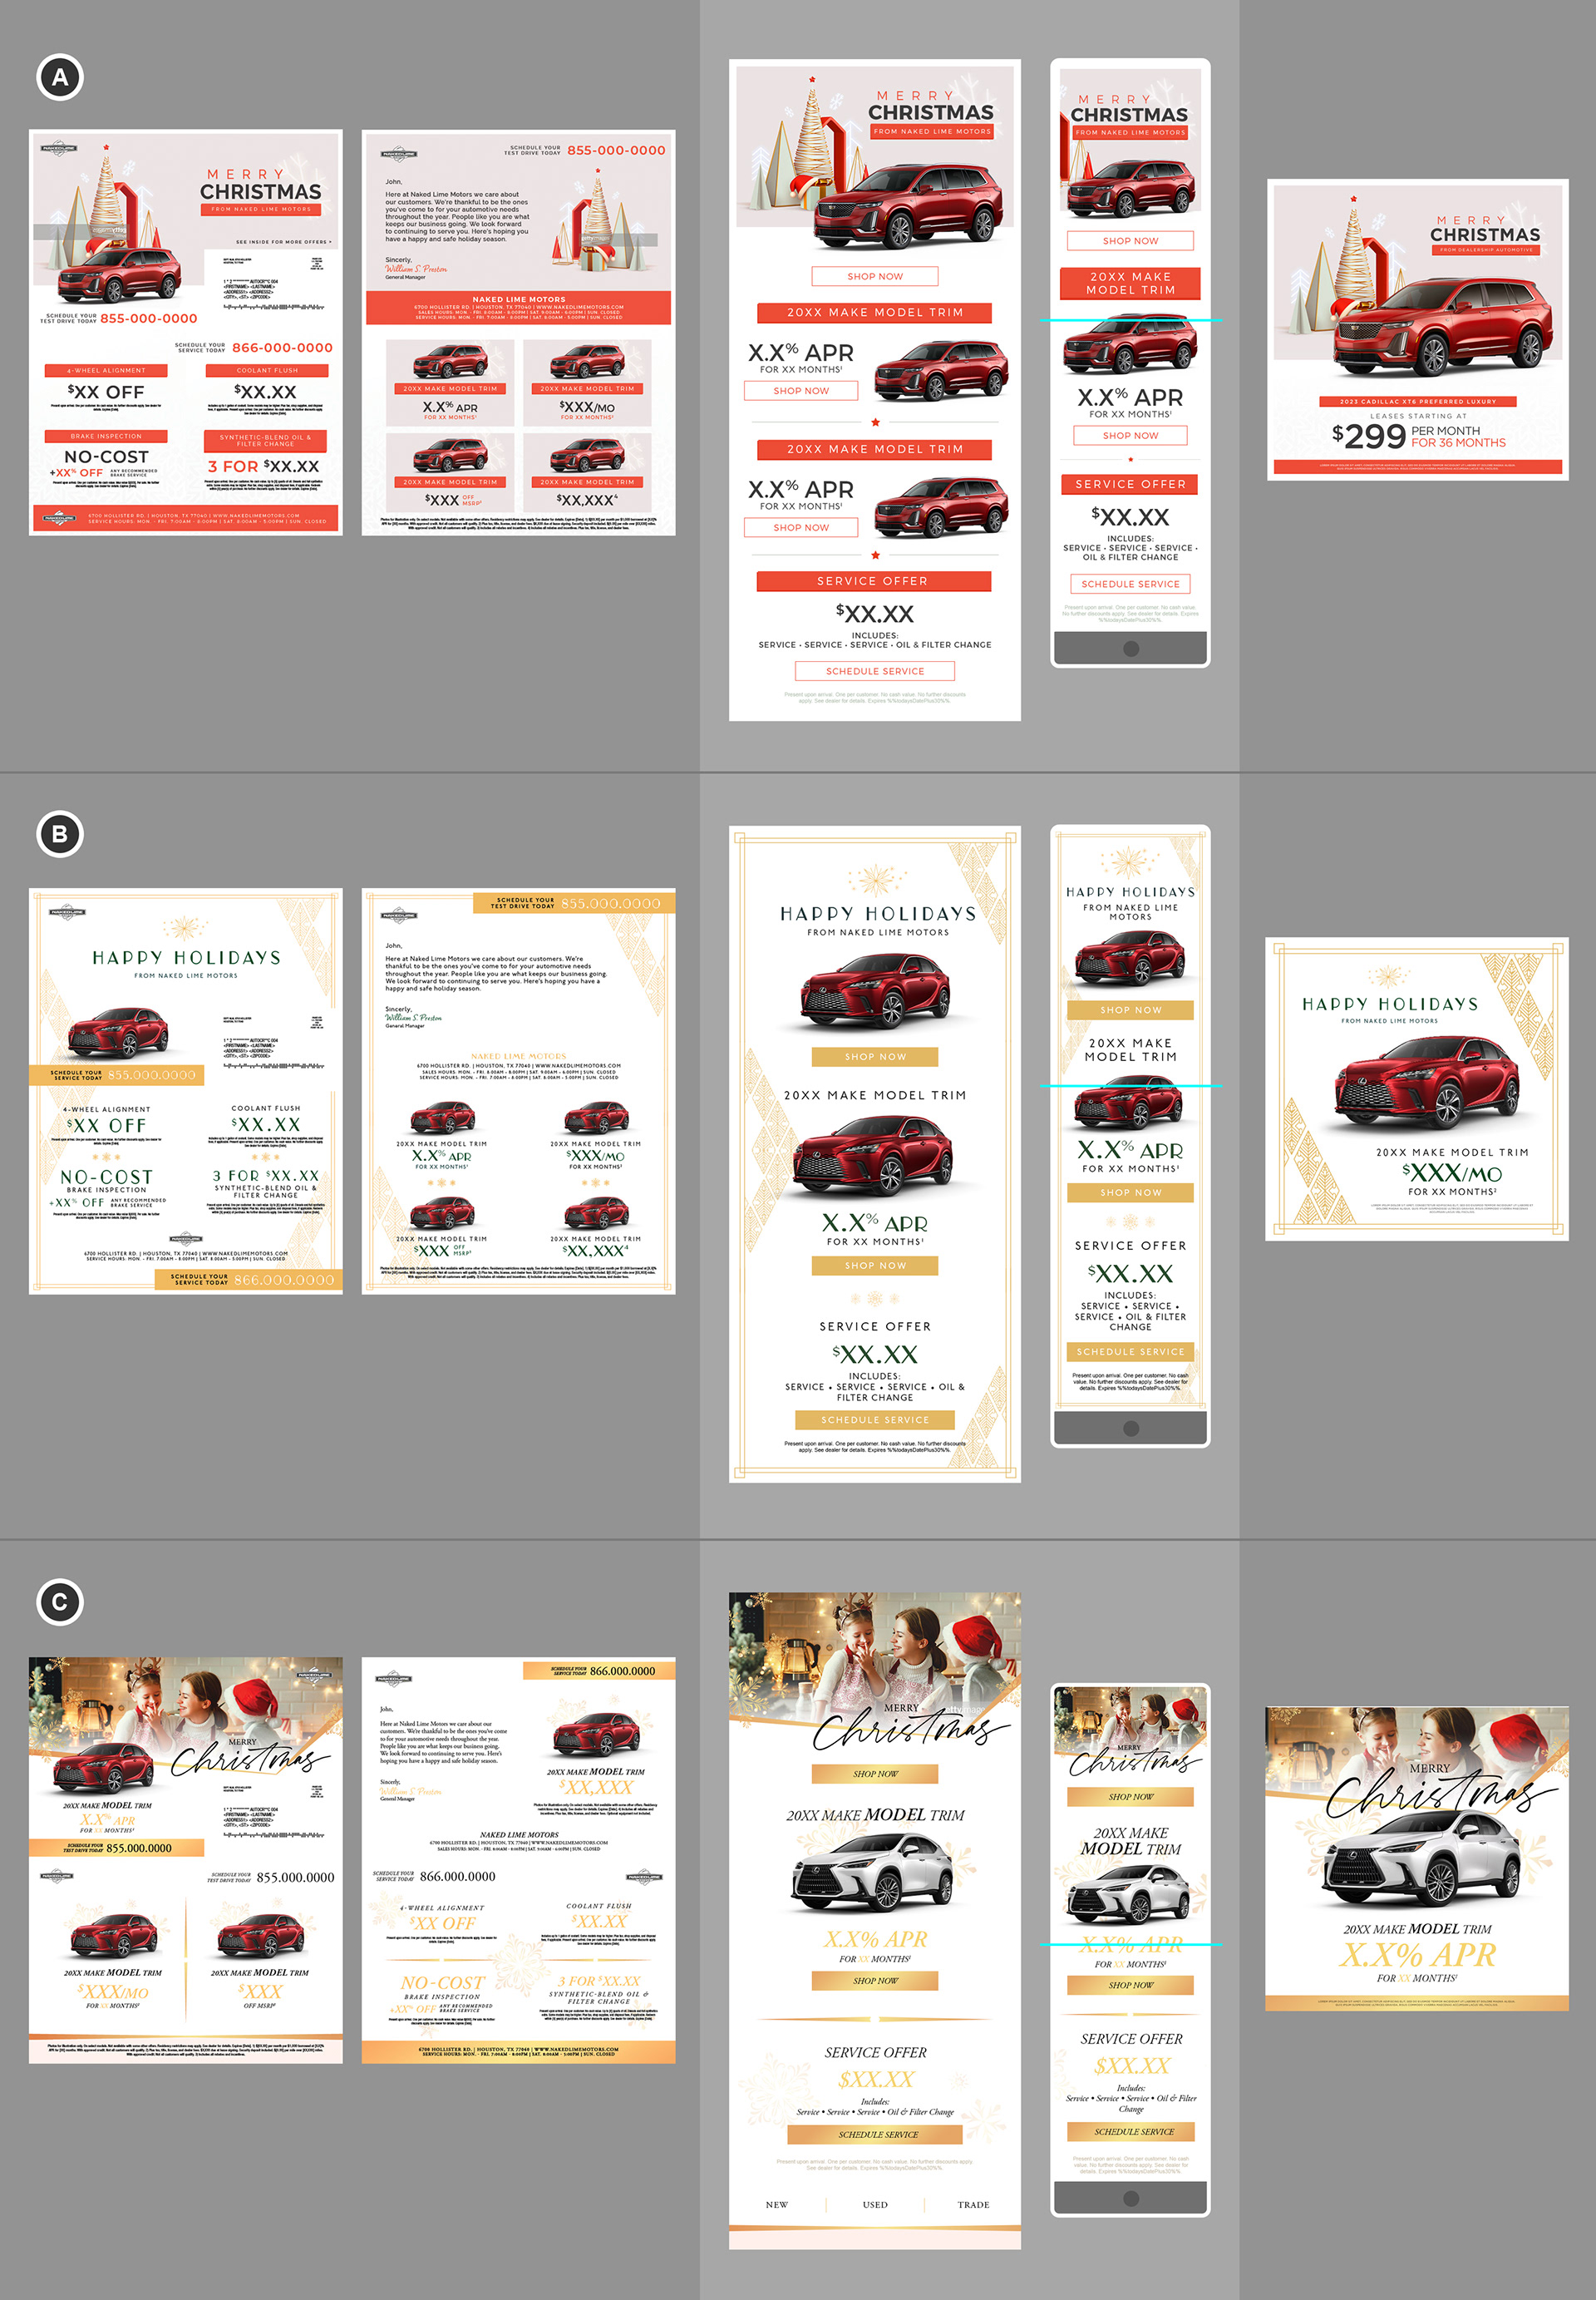Open the TRADE link in row C email footer
This screenshot has width=1596, height=2300.
pos(973,2204)
